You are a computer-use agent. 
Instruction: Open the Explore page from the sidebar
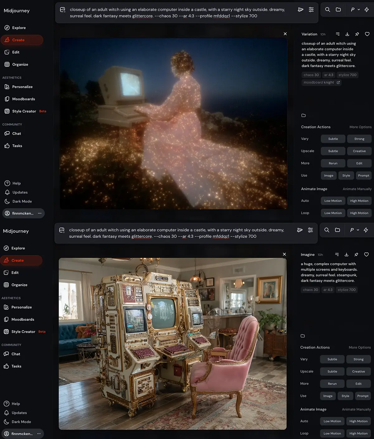[19, 28]
